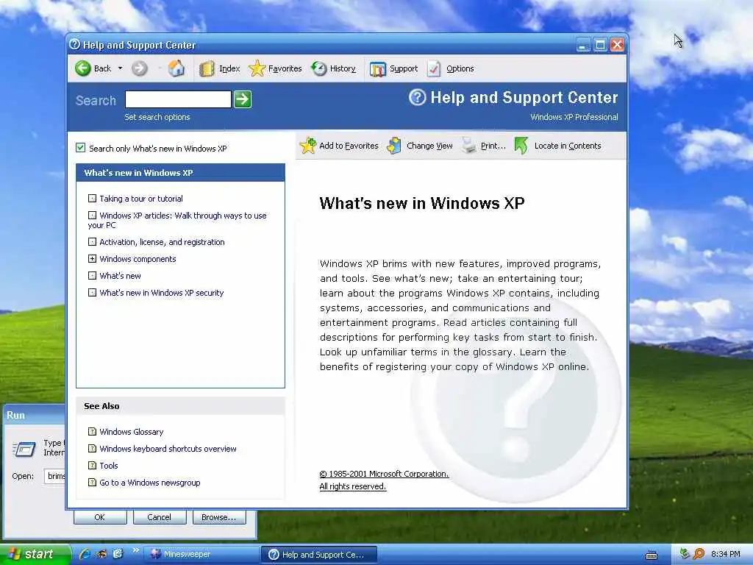
Task: Open the Options checklist icon
Action: (x=434, y=68)
